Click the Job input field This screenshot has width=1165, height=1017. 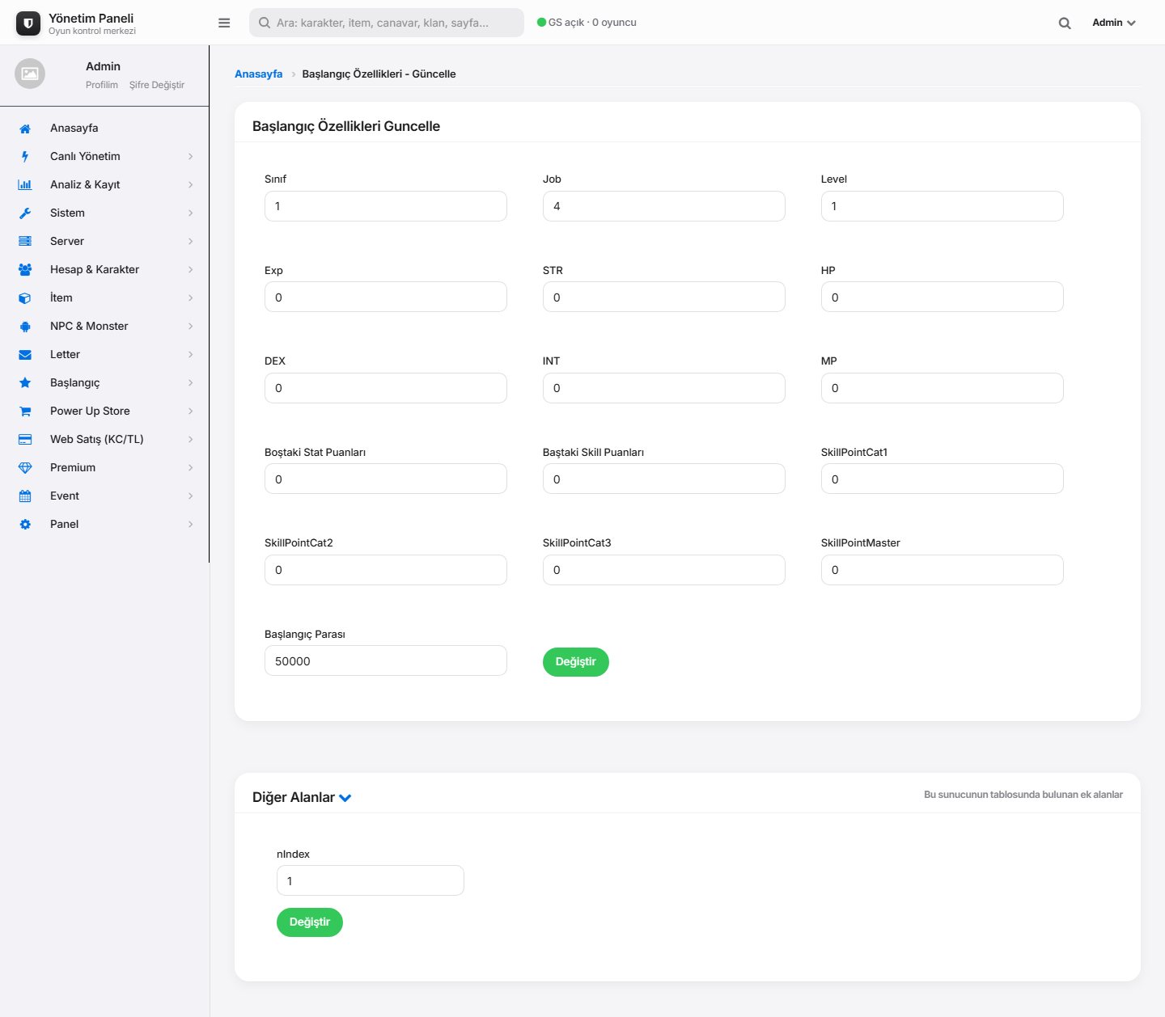pyautogui.click(x=664, y=206)
